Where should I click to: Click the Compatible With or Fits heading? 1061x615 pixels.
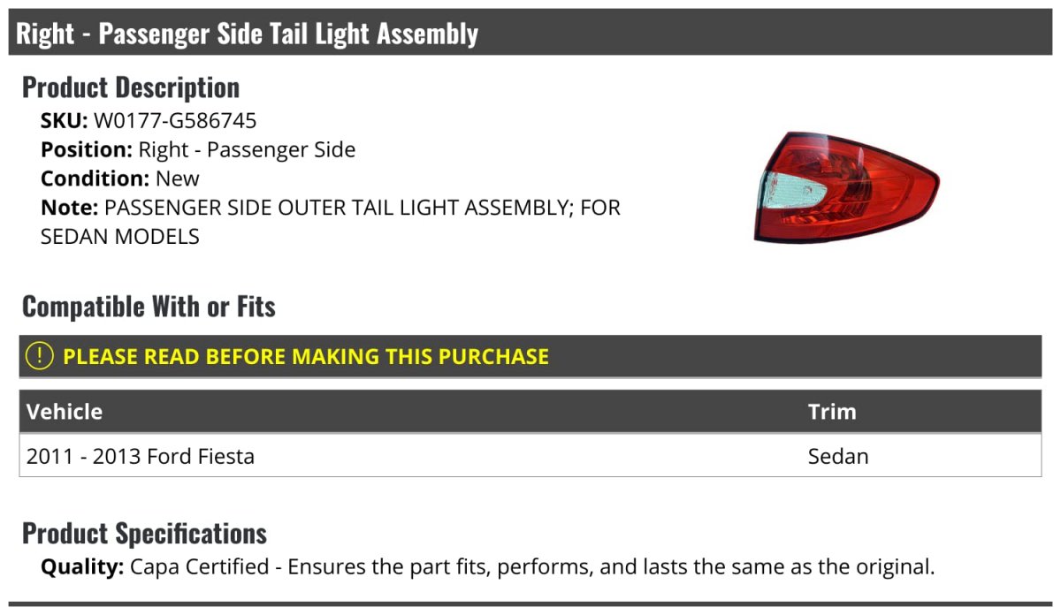149,307
